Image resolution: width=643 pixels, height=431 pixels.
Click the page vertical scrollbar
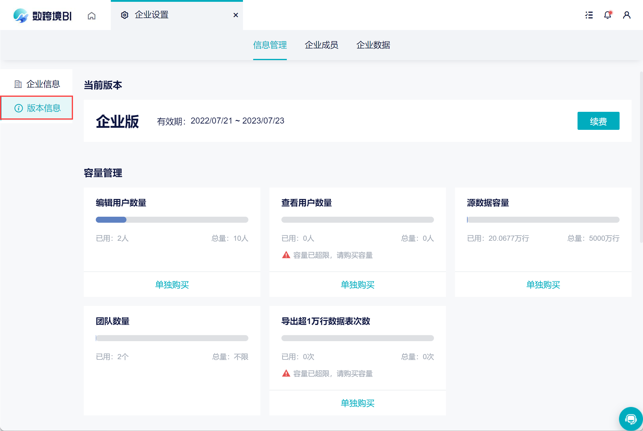(641, 156)
